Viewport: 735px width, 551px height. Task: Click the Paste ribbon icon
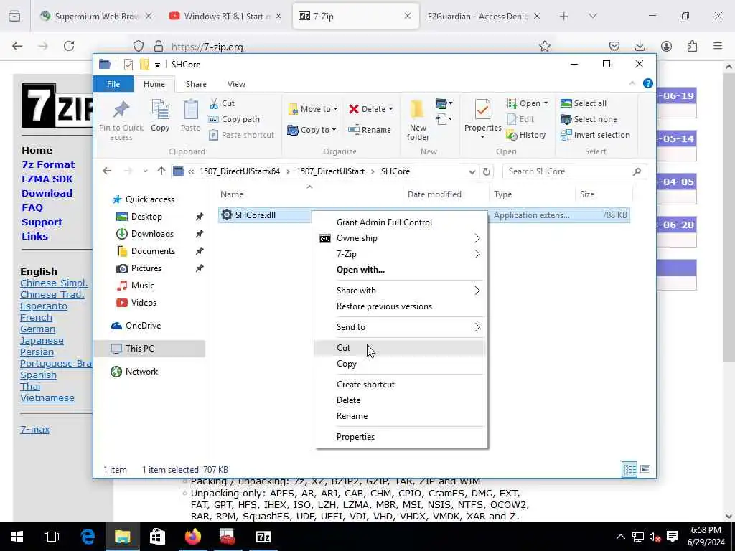tap(190, 116)
